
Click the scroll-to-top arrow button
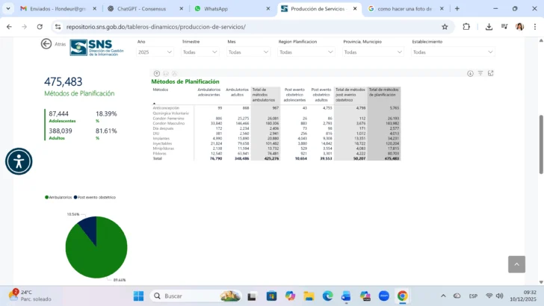(516, 264)
